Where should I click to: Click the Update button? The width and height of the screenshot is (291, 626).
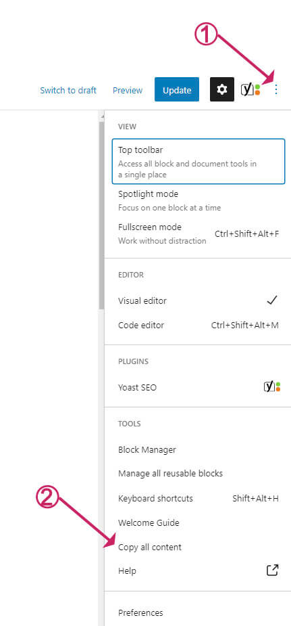[x=177, y=89]
